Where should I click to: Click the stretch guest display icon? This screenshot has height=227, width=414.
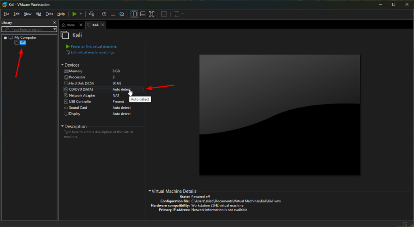177,14
